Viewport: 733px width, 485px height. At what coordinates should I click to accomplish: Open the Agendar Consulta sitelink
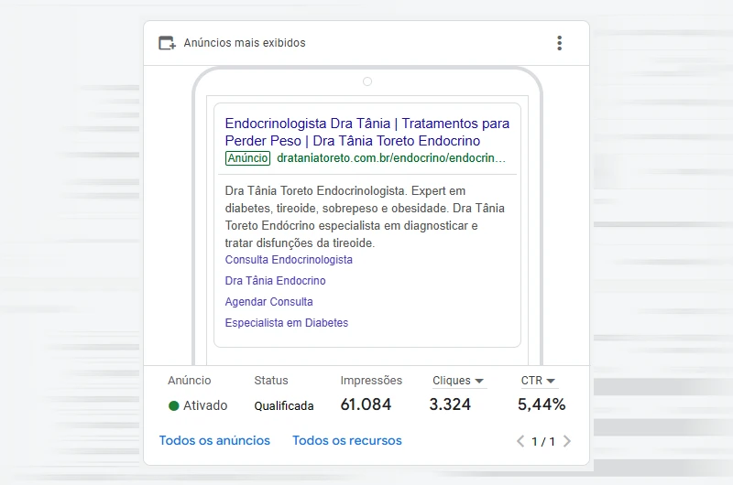(268, 302)
